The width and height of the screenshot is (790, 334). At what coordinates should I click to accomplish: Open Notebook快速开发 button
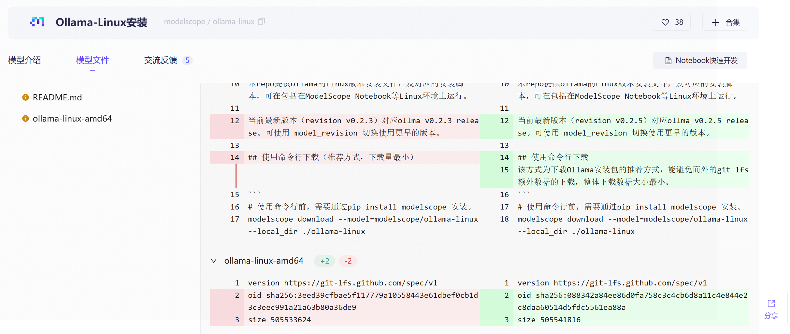point(700,61)
